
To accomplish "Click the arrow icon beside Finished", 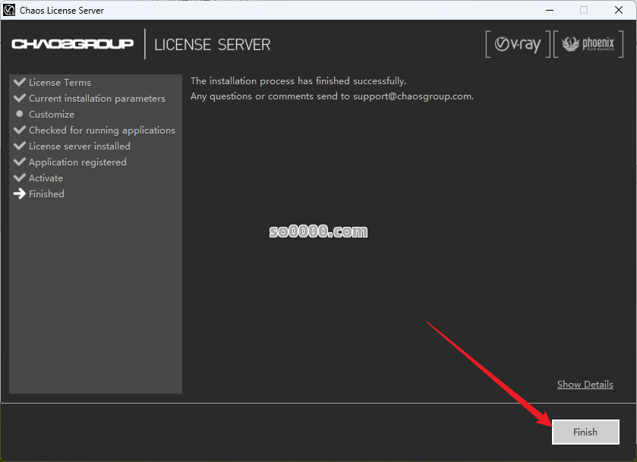I will point(20,193).
